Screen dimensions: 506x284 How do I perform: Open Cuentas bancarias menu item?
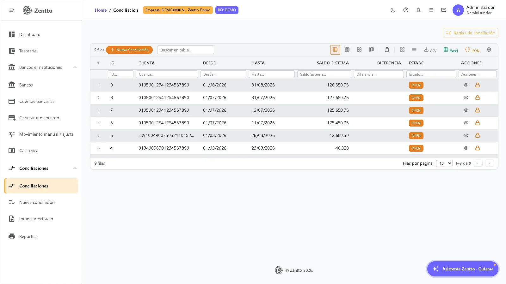[x=41, y=101]
